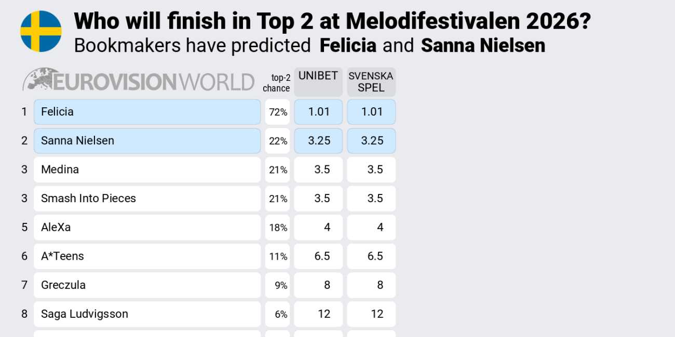Select the A*Teens row

[x=147, y=256]
